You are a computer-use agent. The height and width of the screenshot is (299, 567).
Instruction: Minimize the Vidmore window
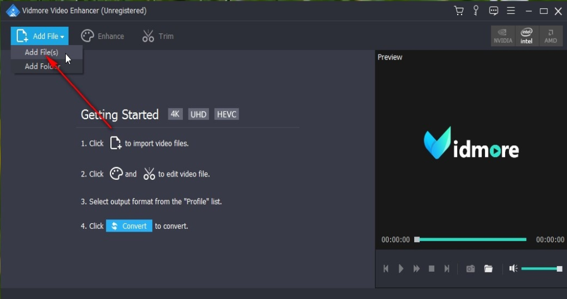pos(529,11)
